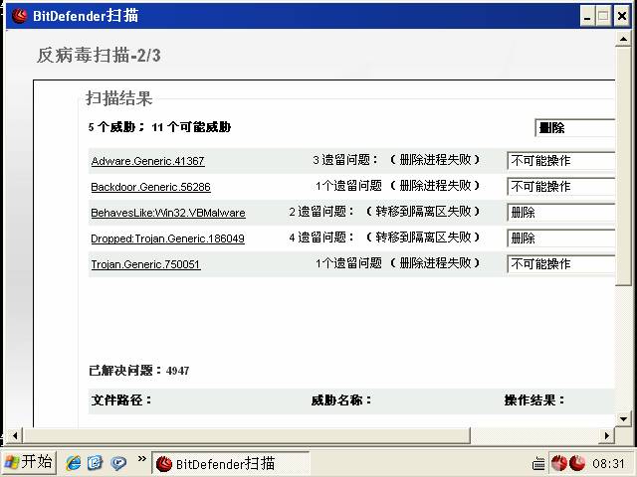Close the BitDefender扫描 window
This screenshot has width=637, height=477.
click(622, 17)
